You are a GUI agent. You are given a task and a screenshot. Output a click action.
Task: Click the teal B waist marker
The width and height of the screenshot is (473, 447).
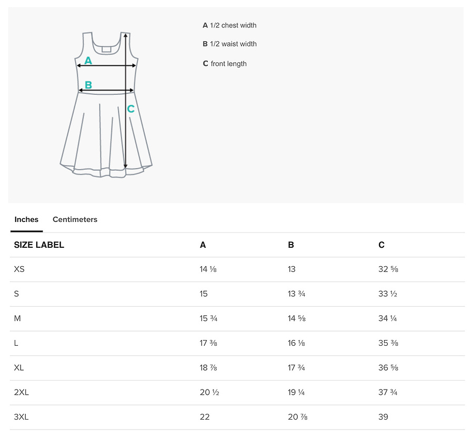click(x=88, y=85)
